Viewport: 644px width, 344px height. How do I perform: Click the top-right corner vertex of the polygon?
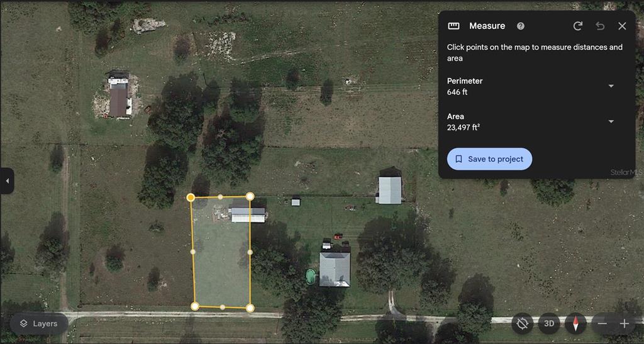(250, 196)
